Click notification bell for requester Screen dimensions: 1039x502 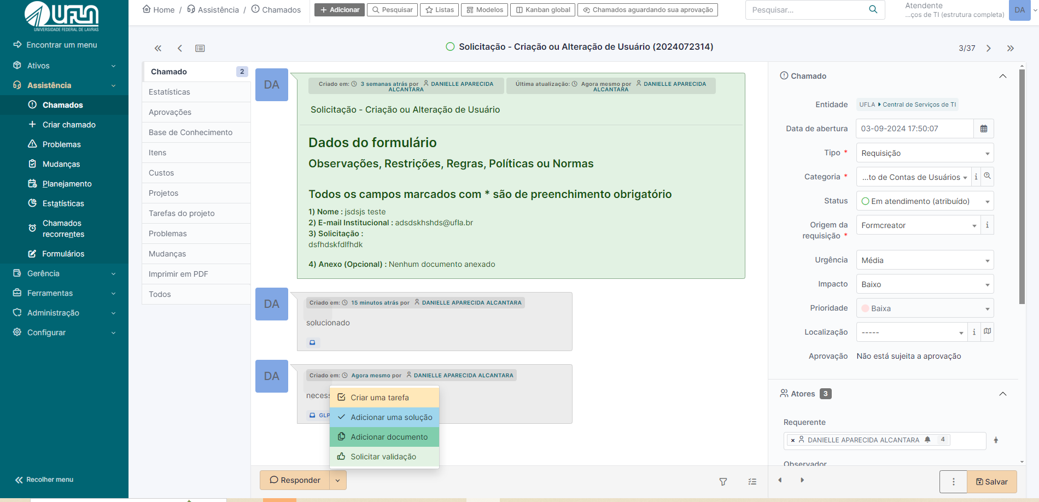(x=927, y=440)
